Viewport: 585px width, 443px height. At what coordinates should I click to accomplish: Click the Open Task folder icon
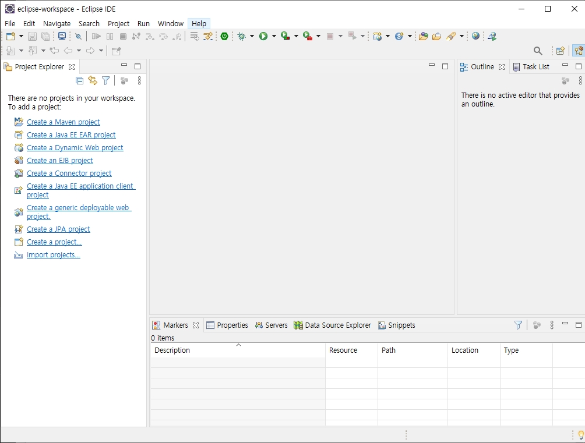[436, 36]
